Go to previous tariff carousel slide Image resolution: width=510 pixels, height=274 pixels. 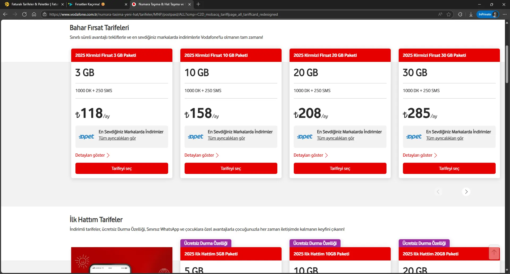tap(438, 192)
